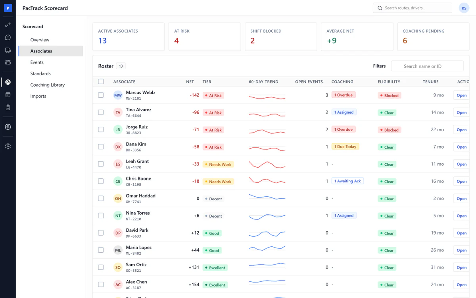Click Open for Jorge Ruiz
Screen dimensions: 476x298
click(461, 130)
